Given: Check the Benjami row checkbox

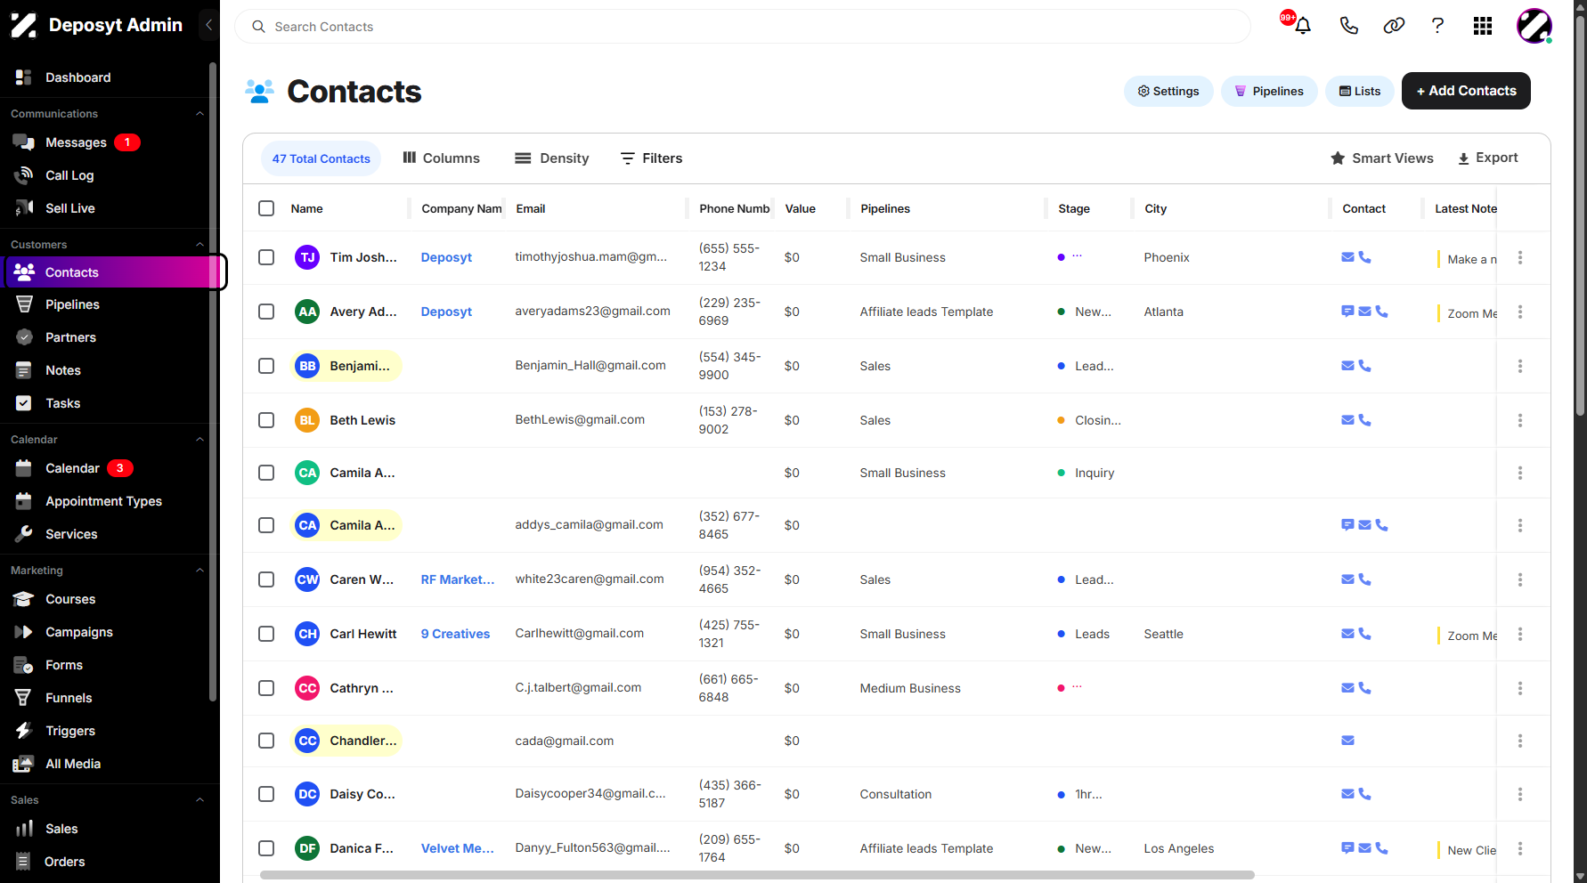Looking at the screenshot, I should click(x=266, y=366).
